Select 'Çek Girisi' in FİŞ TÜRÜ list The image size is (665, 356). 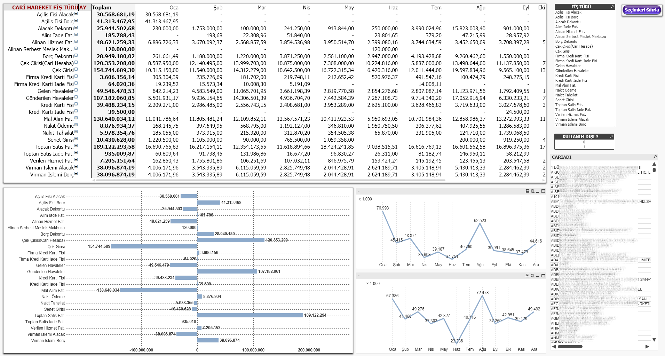pos(563,51)
